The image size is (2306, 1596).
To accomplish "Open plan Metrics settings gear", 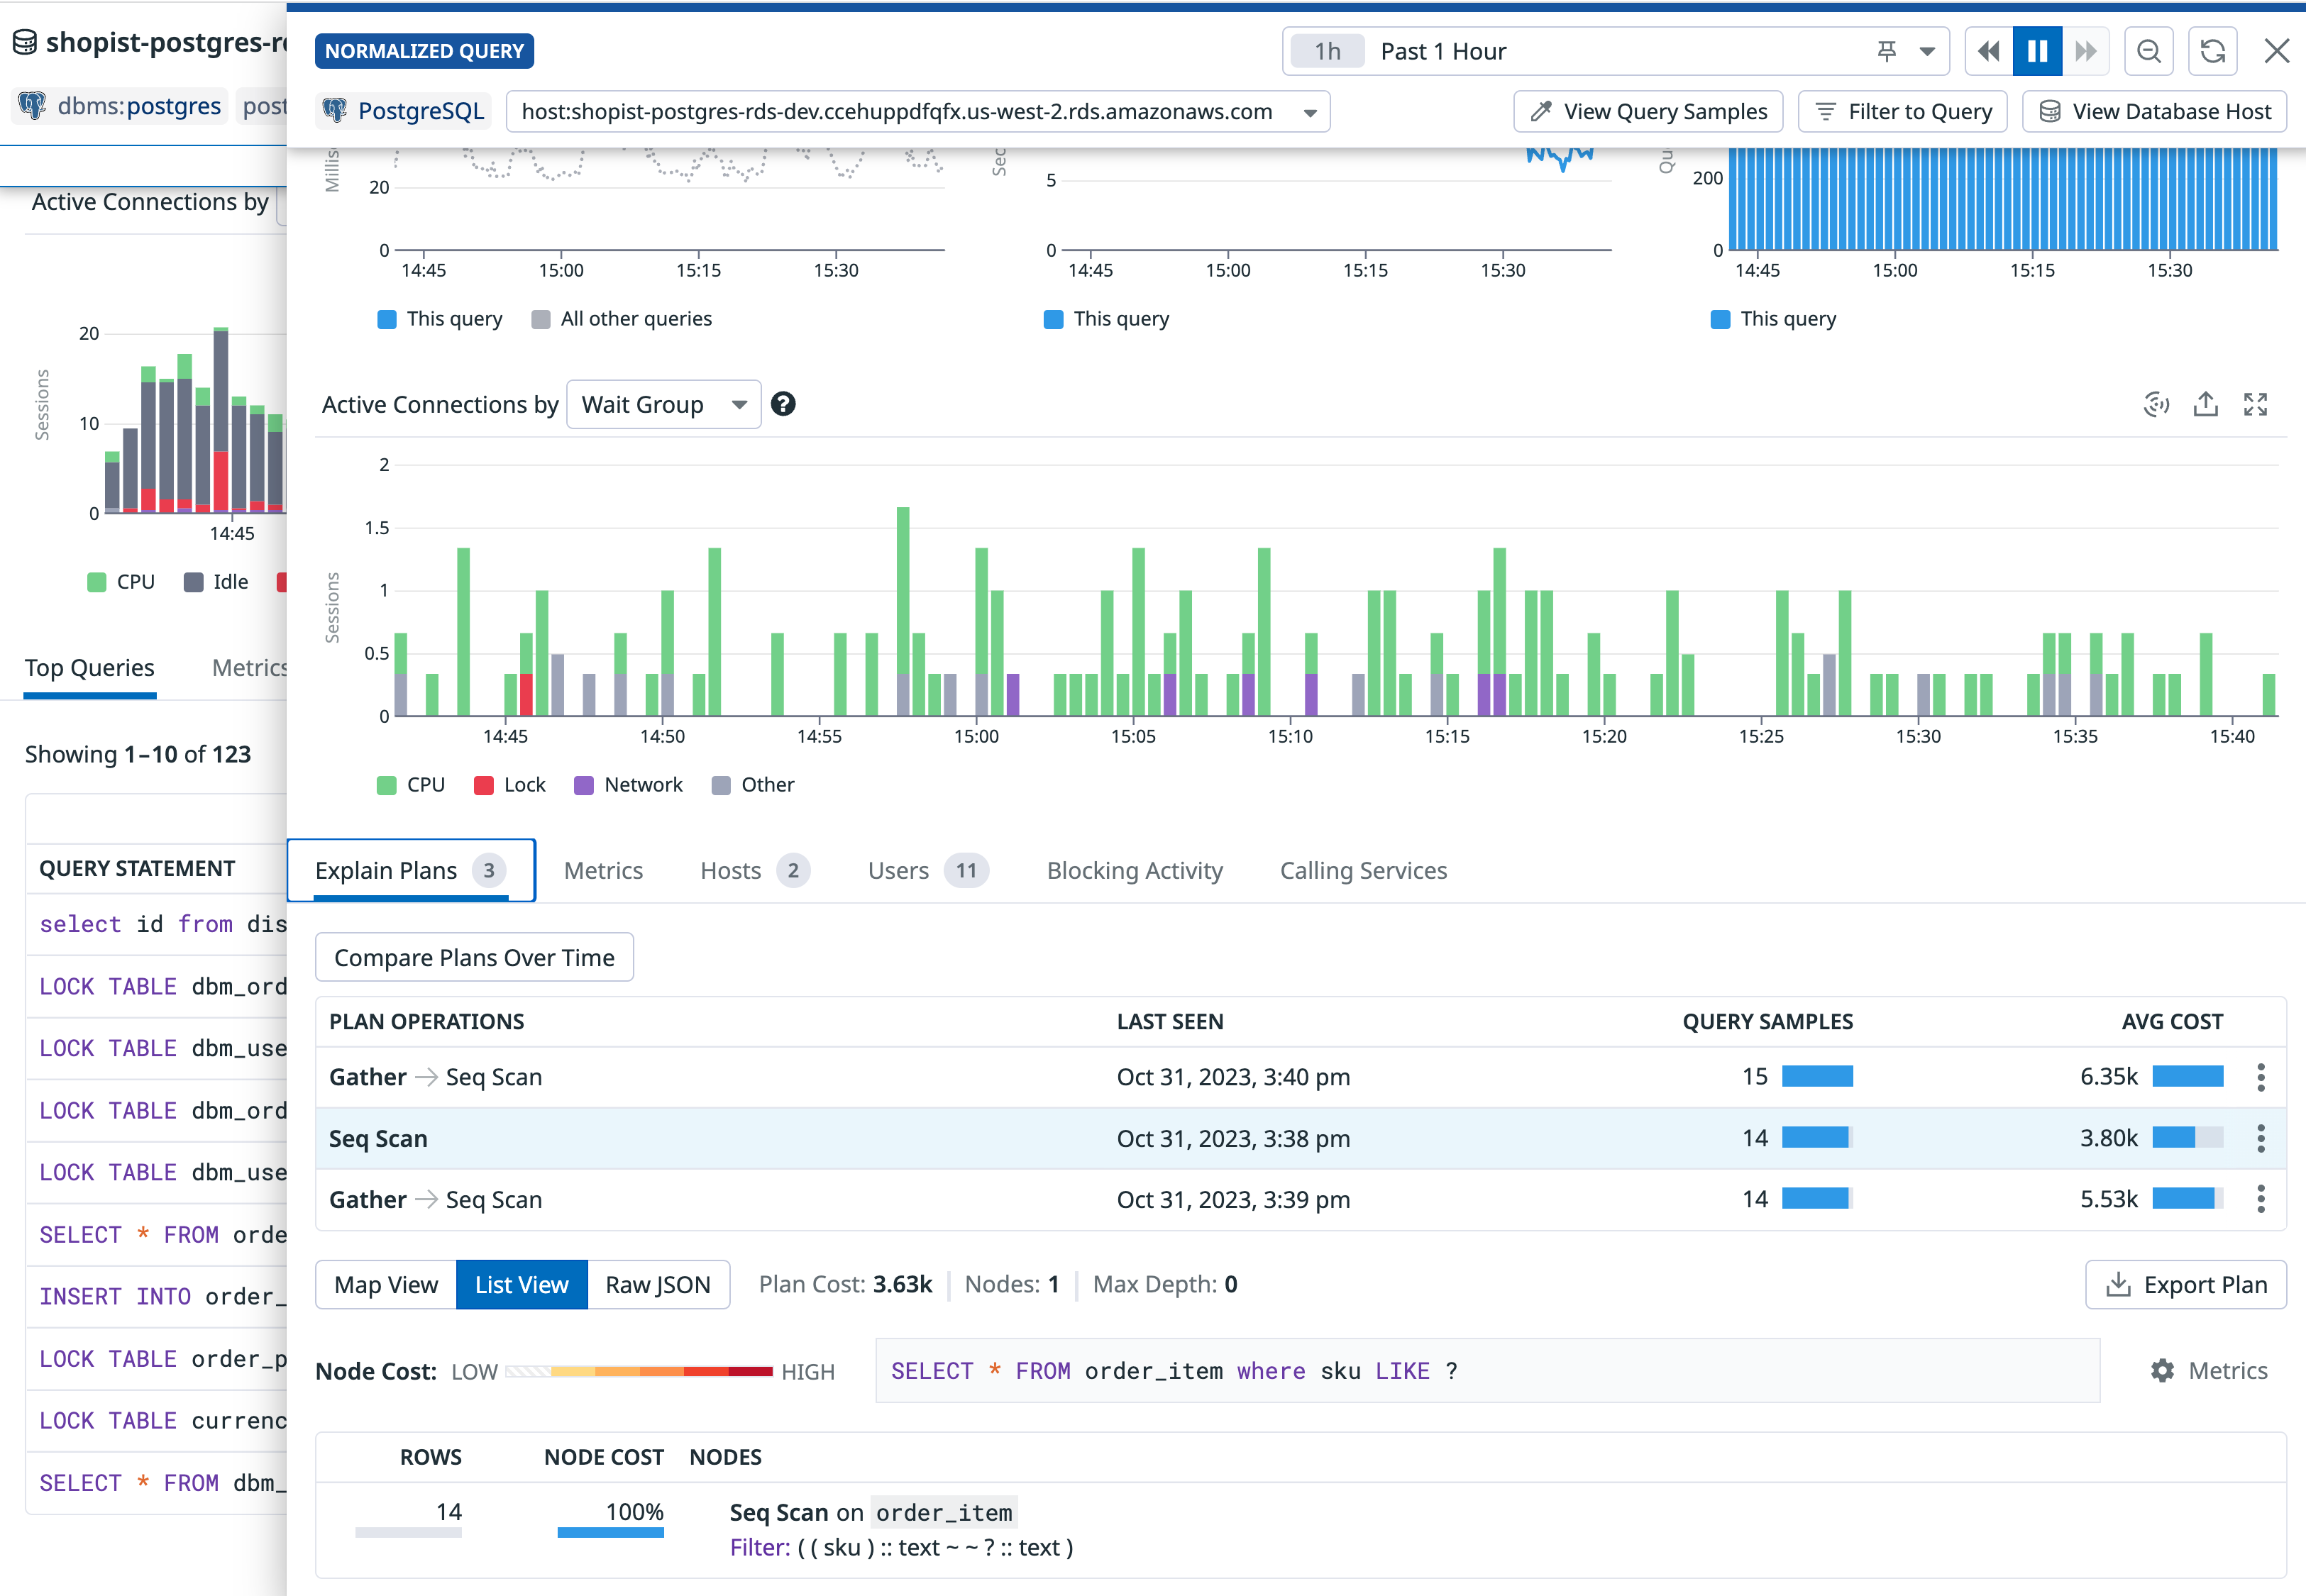I will (2209, 1371).
